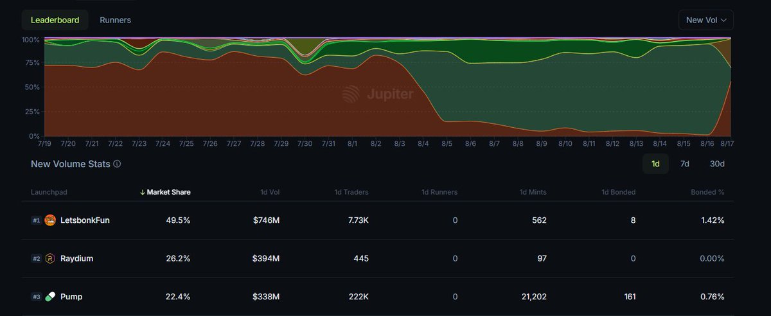Viewport: 771px width, 316px height.
Task: Click the Pump pill logo icon
Action: pyautogui.click(x=50, y=297)
